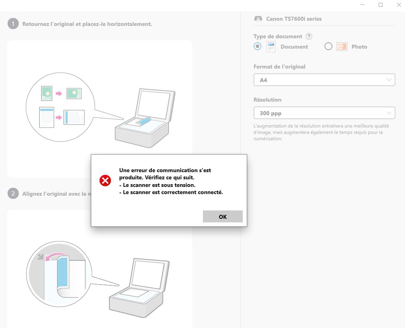Viewport: 405px width, 328px height.
Task: Click the 'Retournez l'original' instruction text
Action: (87, 24)
